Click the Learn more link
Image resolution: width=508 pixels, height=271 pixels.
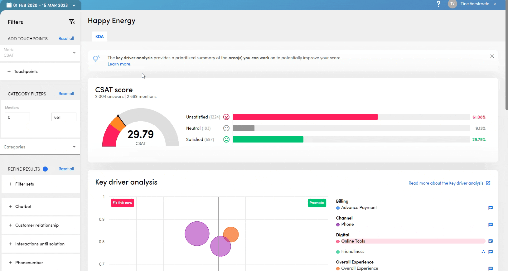point(119,64)
